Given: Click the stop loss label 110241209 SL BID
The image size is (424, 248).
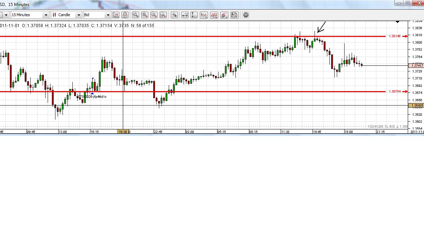Looking at the screenshot, I should (387, 126).
